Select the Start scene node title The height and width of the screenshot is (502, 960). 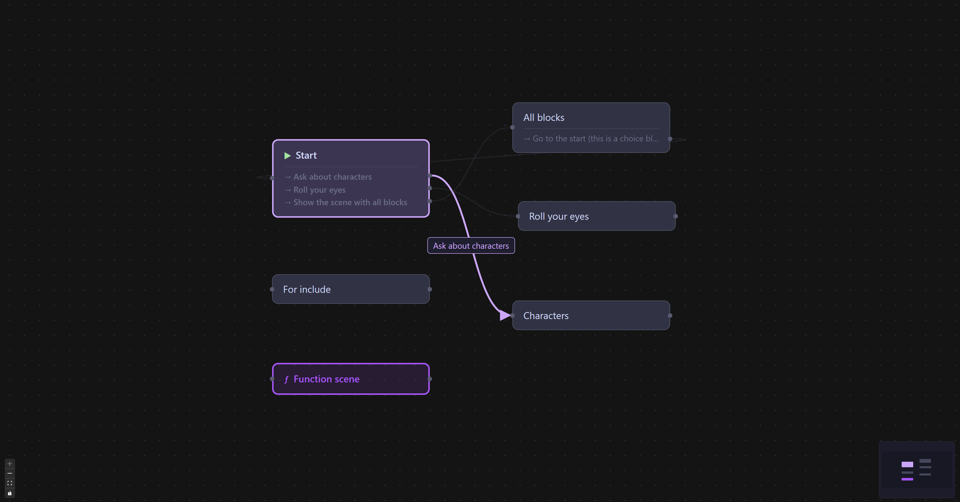click(306, 155)
